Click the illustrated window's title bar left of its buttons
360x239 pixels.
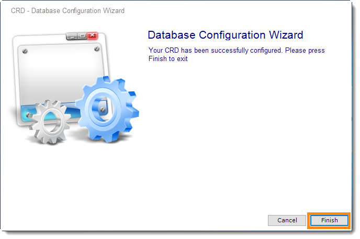click(40, 39)
